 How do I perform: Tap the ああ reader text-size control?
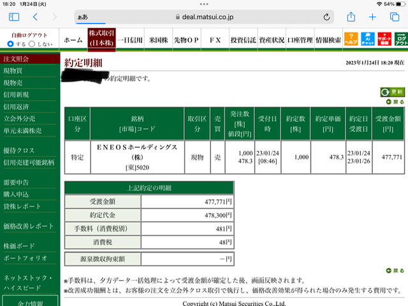(83, 17)
